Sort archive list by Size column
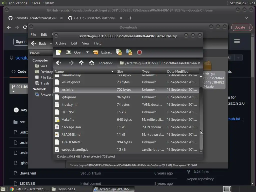The width and height of the screenshot is (256, 192). (128, 71)
